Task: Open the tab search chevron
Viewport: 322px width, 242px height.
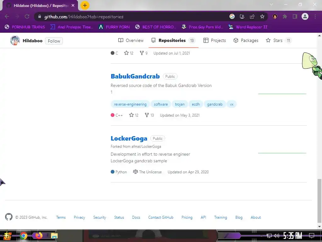Action: click(x=271, y=4)
